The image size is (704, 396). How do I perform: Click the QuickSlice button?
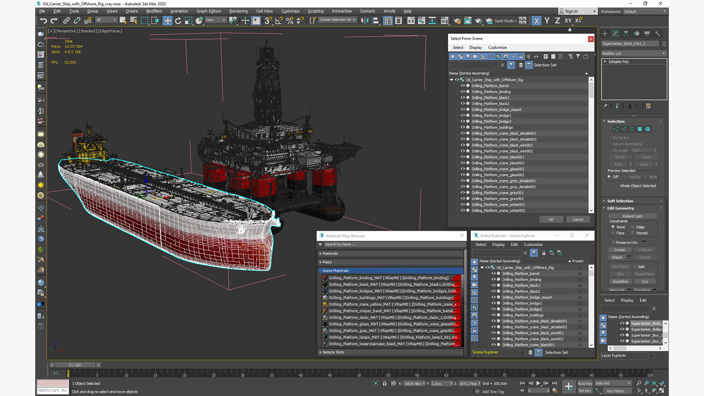(x=620, y=282)
